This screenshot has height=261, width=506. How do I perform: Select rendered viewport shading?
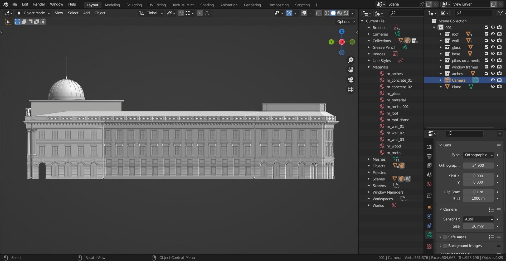pos(346,13)
